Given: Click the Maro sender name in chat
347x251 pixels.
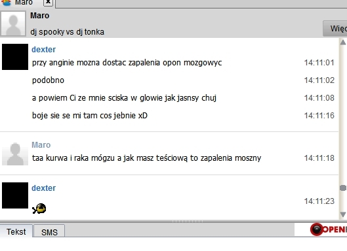Looking at the screenshot, I should coord(41,145).
